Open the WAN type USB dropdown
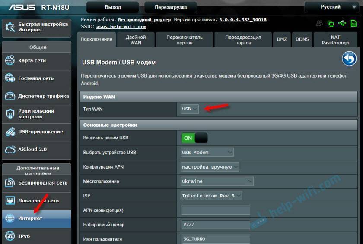This screenshot has height=244, width=363. tap(190, 109)
